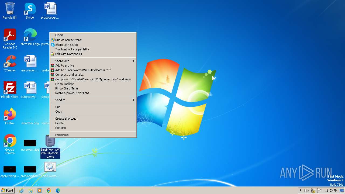This screenshot has width=345, height=194.
Task: Open Internet Explorer from the taskbar
Action: pos(21,190)
